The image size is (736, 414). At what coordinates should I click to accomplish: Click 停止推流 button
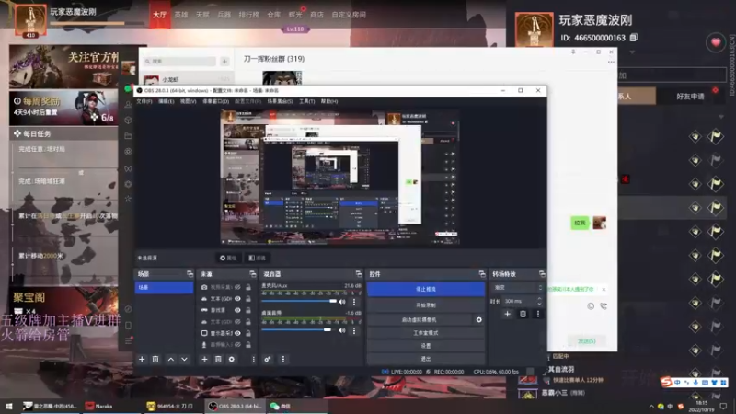[426, 289]
